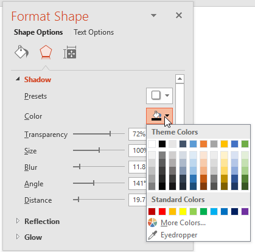Pick the green theme color swatch

point(245,144)
